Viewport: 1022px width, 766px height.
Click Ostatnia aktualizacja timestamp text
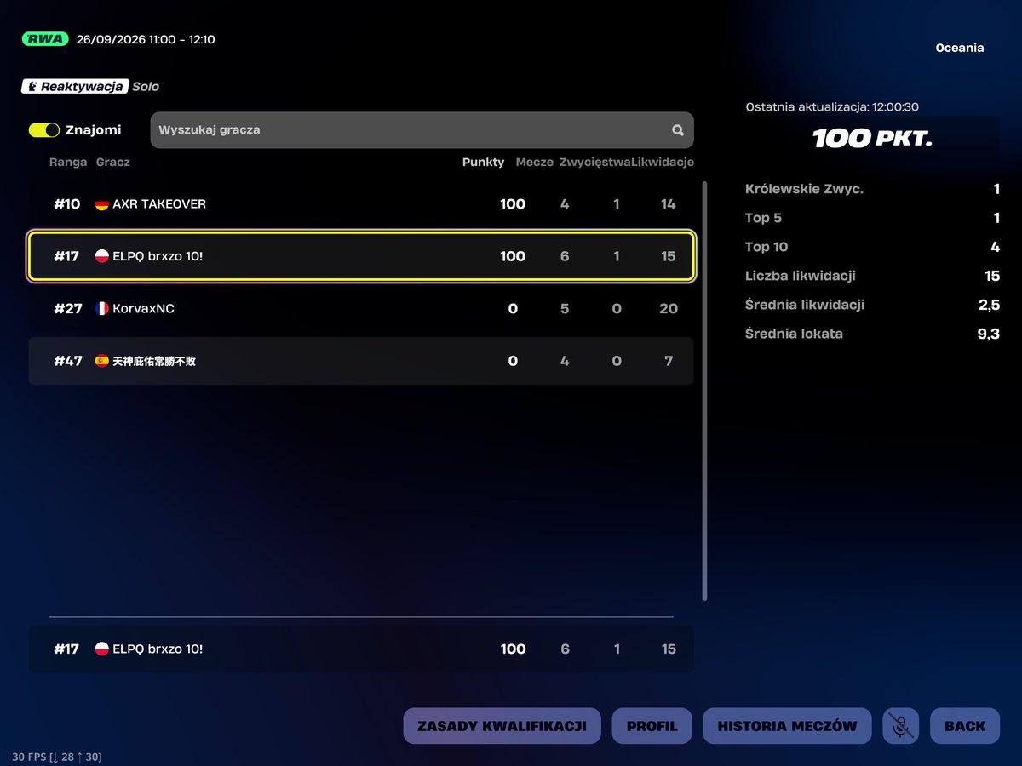pos(832,107)
